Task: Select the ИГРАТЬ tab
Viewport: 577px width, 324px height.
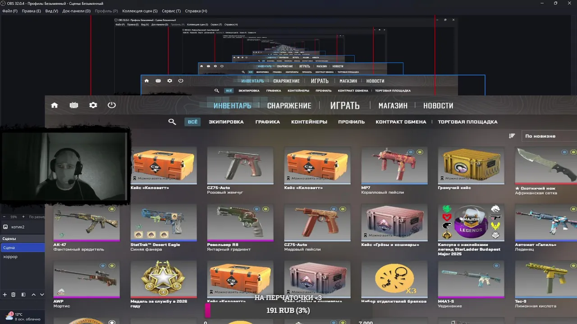Action: [x=345, y=106]
